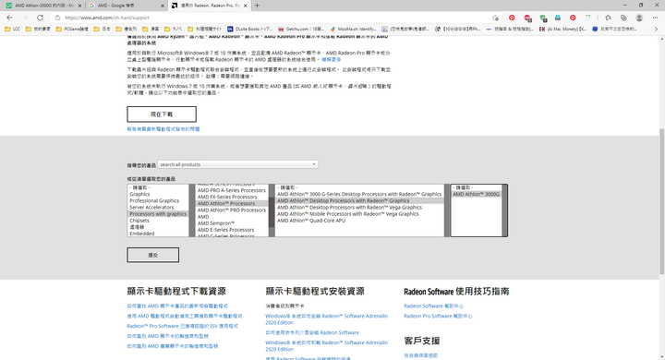
Task: Open the browser settings three-dot menu
Action: [x=655, y=18]
